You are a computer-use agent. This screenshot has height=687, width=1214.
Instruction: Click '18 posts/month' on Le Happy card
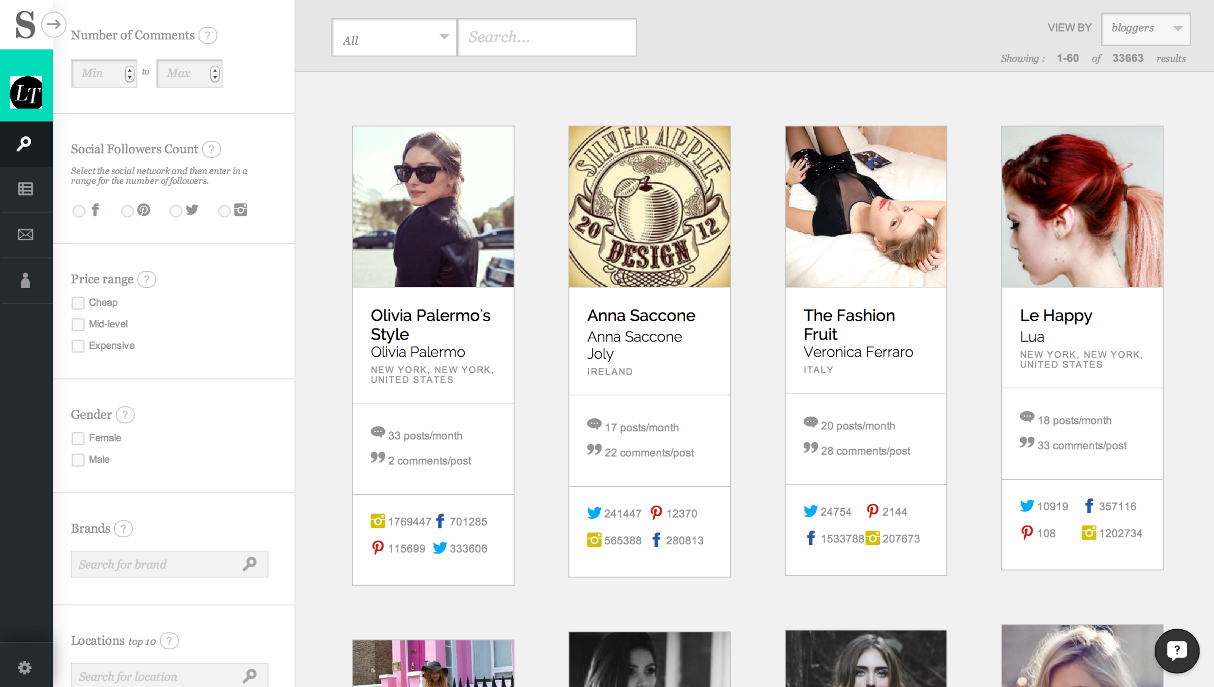pyautogui.click(x=1074, y=421)
